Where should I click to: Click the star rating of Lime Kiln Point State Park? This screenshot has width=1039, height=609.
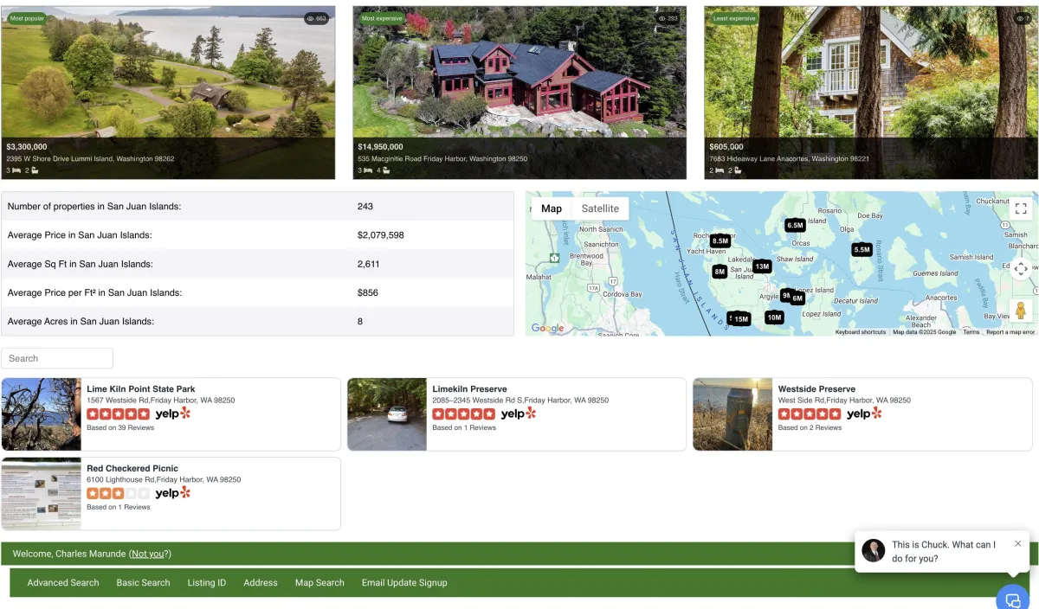tap(118, 413)
